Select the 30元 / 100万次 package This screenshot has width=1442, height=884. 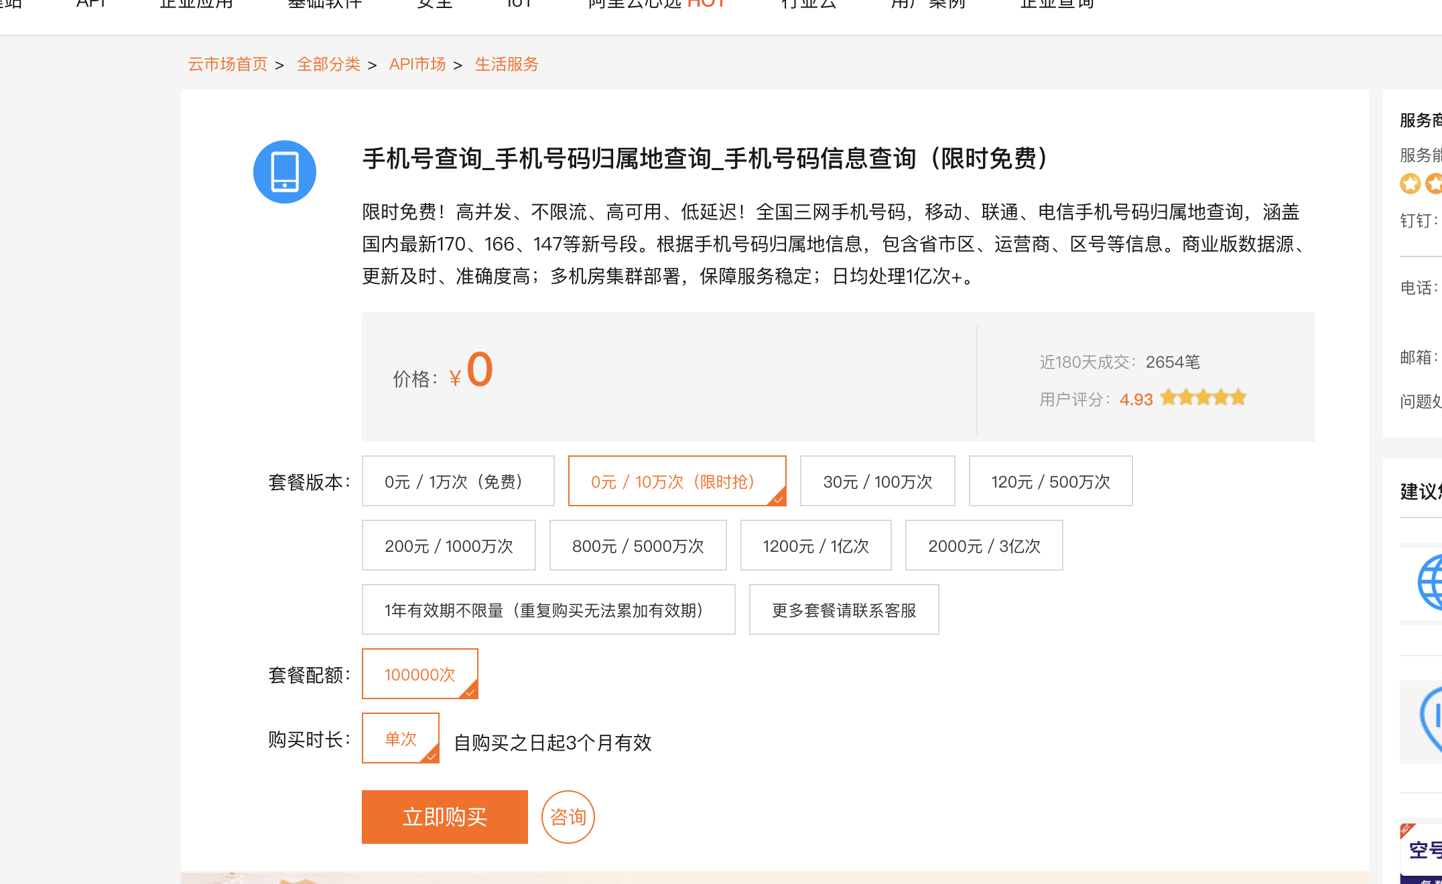coord(877,482)
